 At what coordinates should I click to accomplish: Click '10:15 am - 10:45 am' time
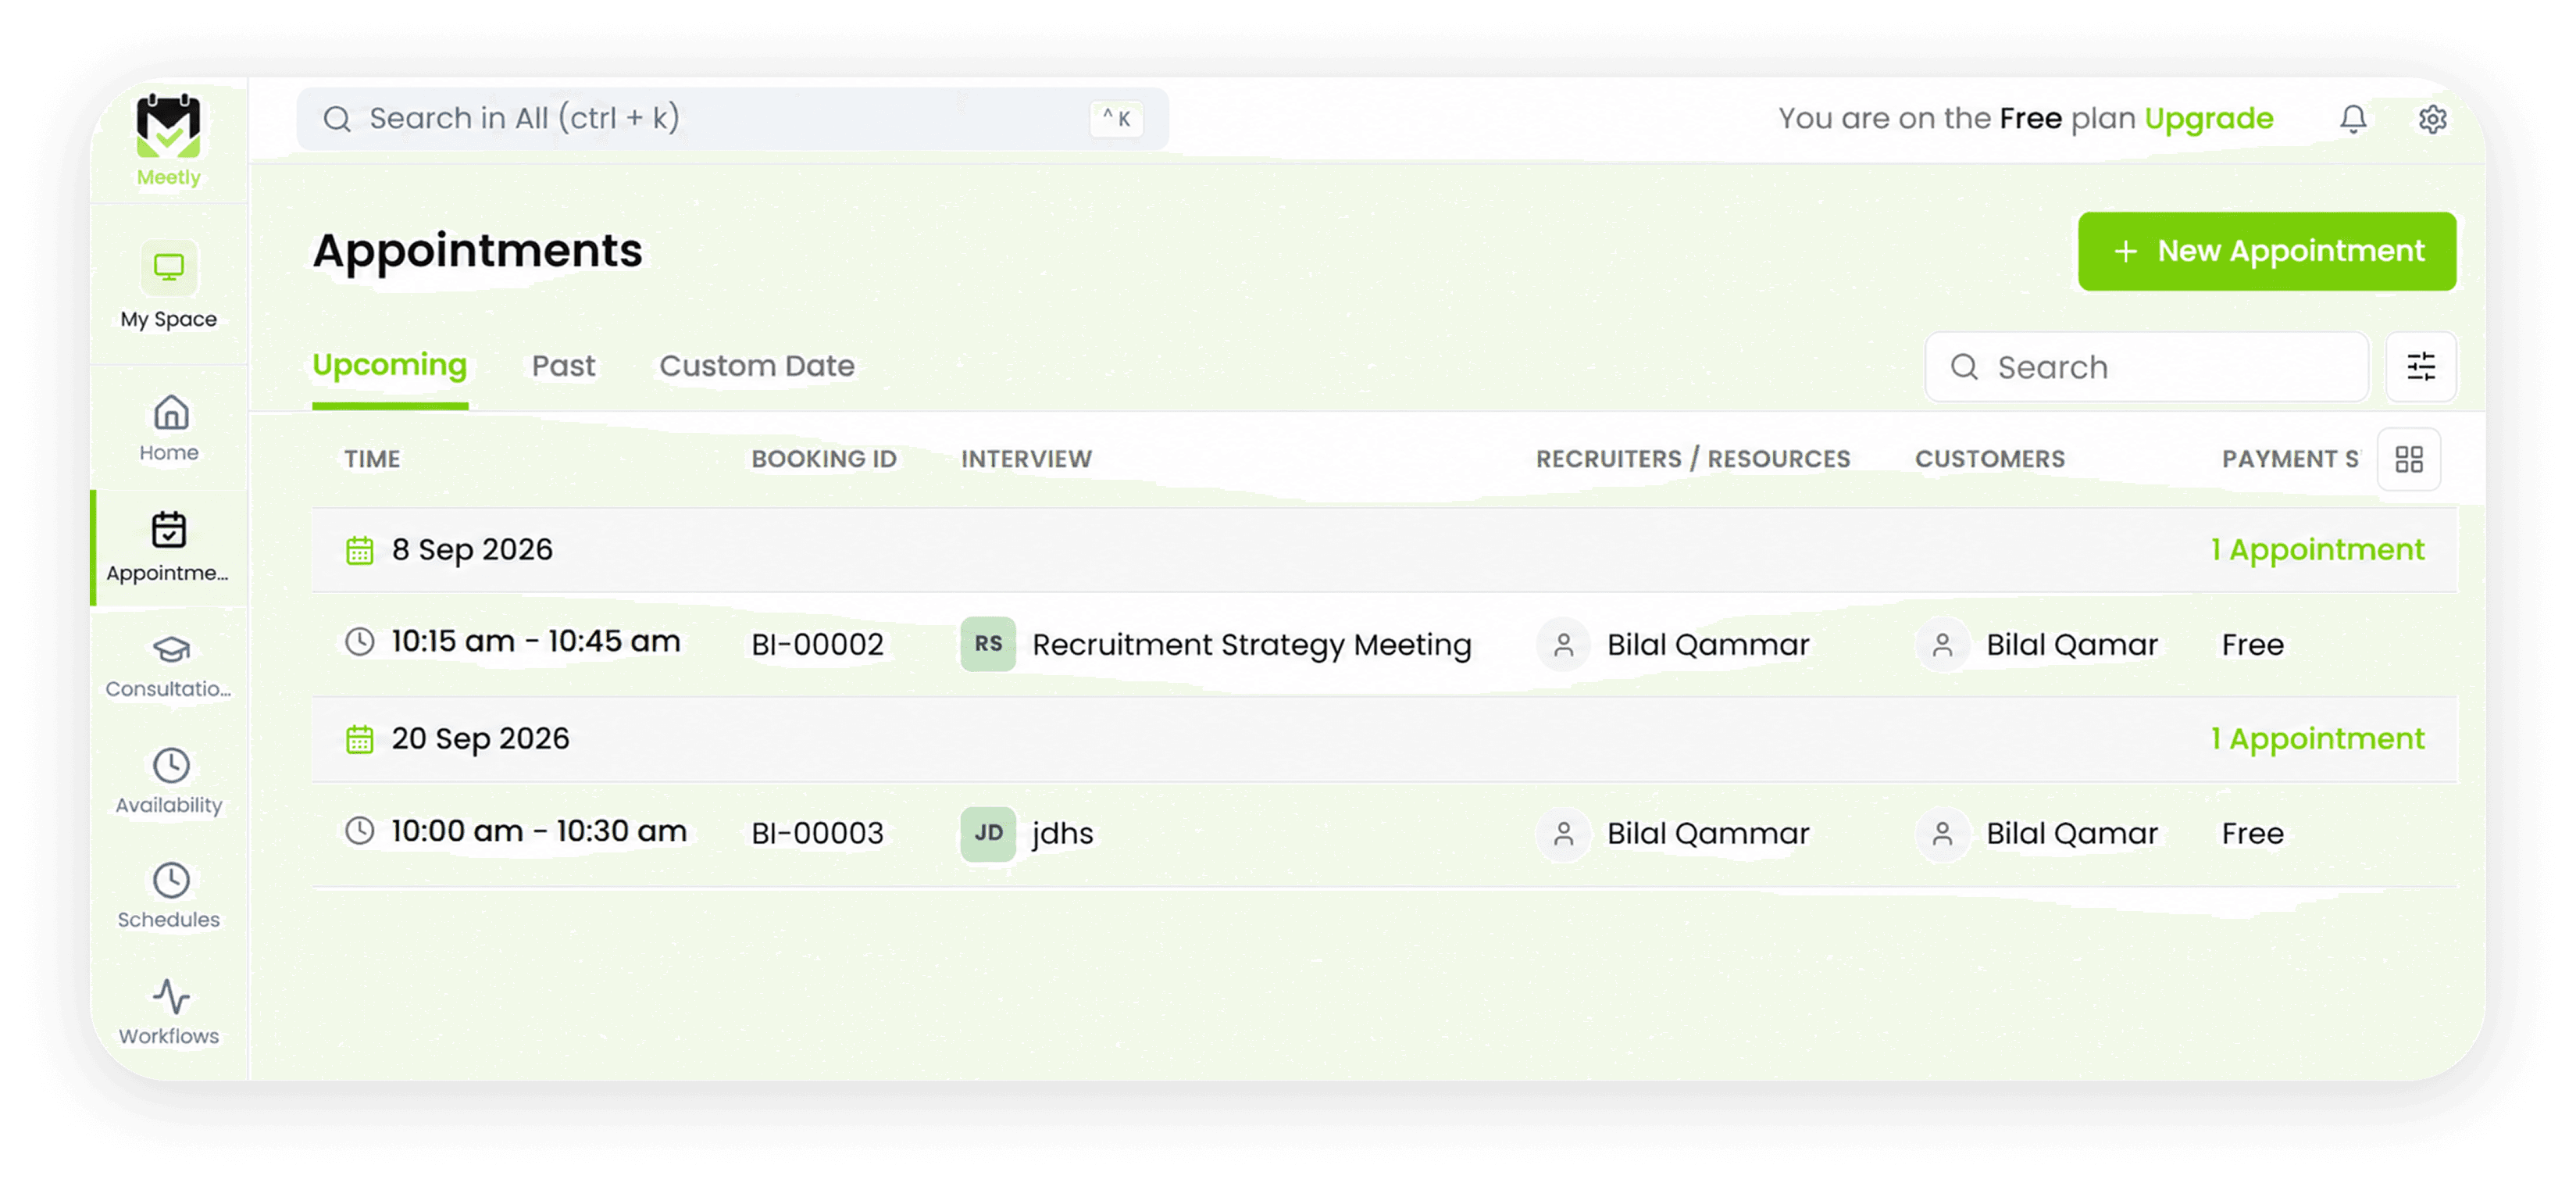point(535,642)
